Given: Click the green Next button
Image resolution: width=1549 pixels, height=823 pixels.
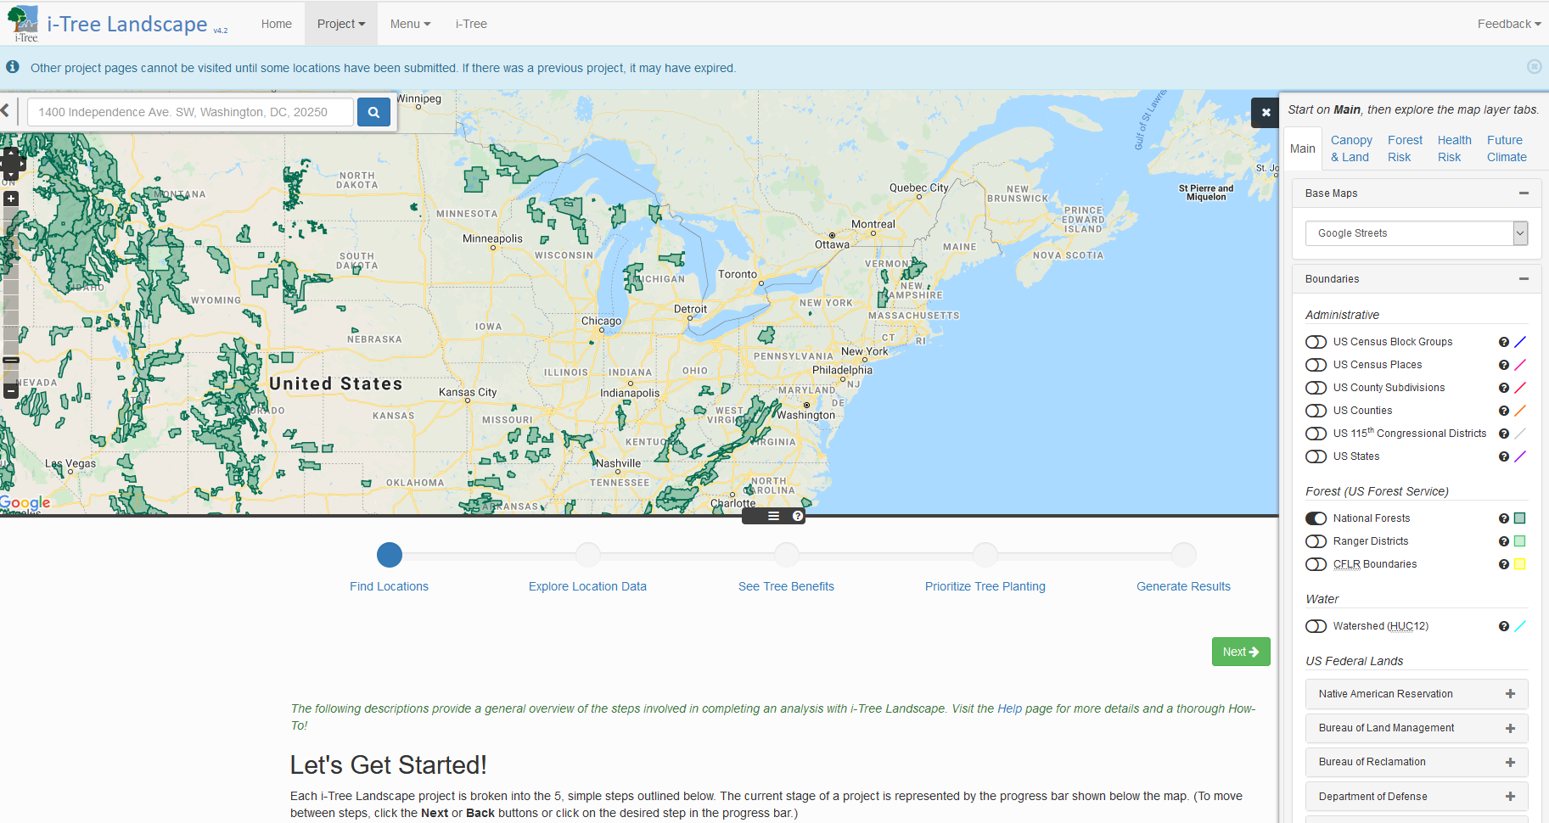Looking at the screenshot, I should pos(1241,652).
